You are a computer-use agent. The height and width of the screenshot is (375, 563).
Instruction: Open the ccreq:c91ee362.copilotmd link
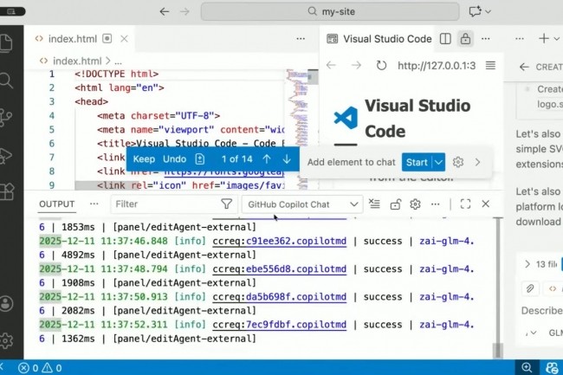(x=280, y=241)
